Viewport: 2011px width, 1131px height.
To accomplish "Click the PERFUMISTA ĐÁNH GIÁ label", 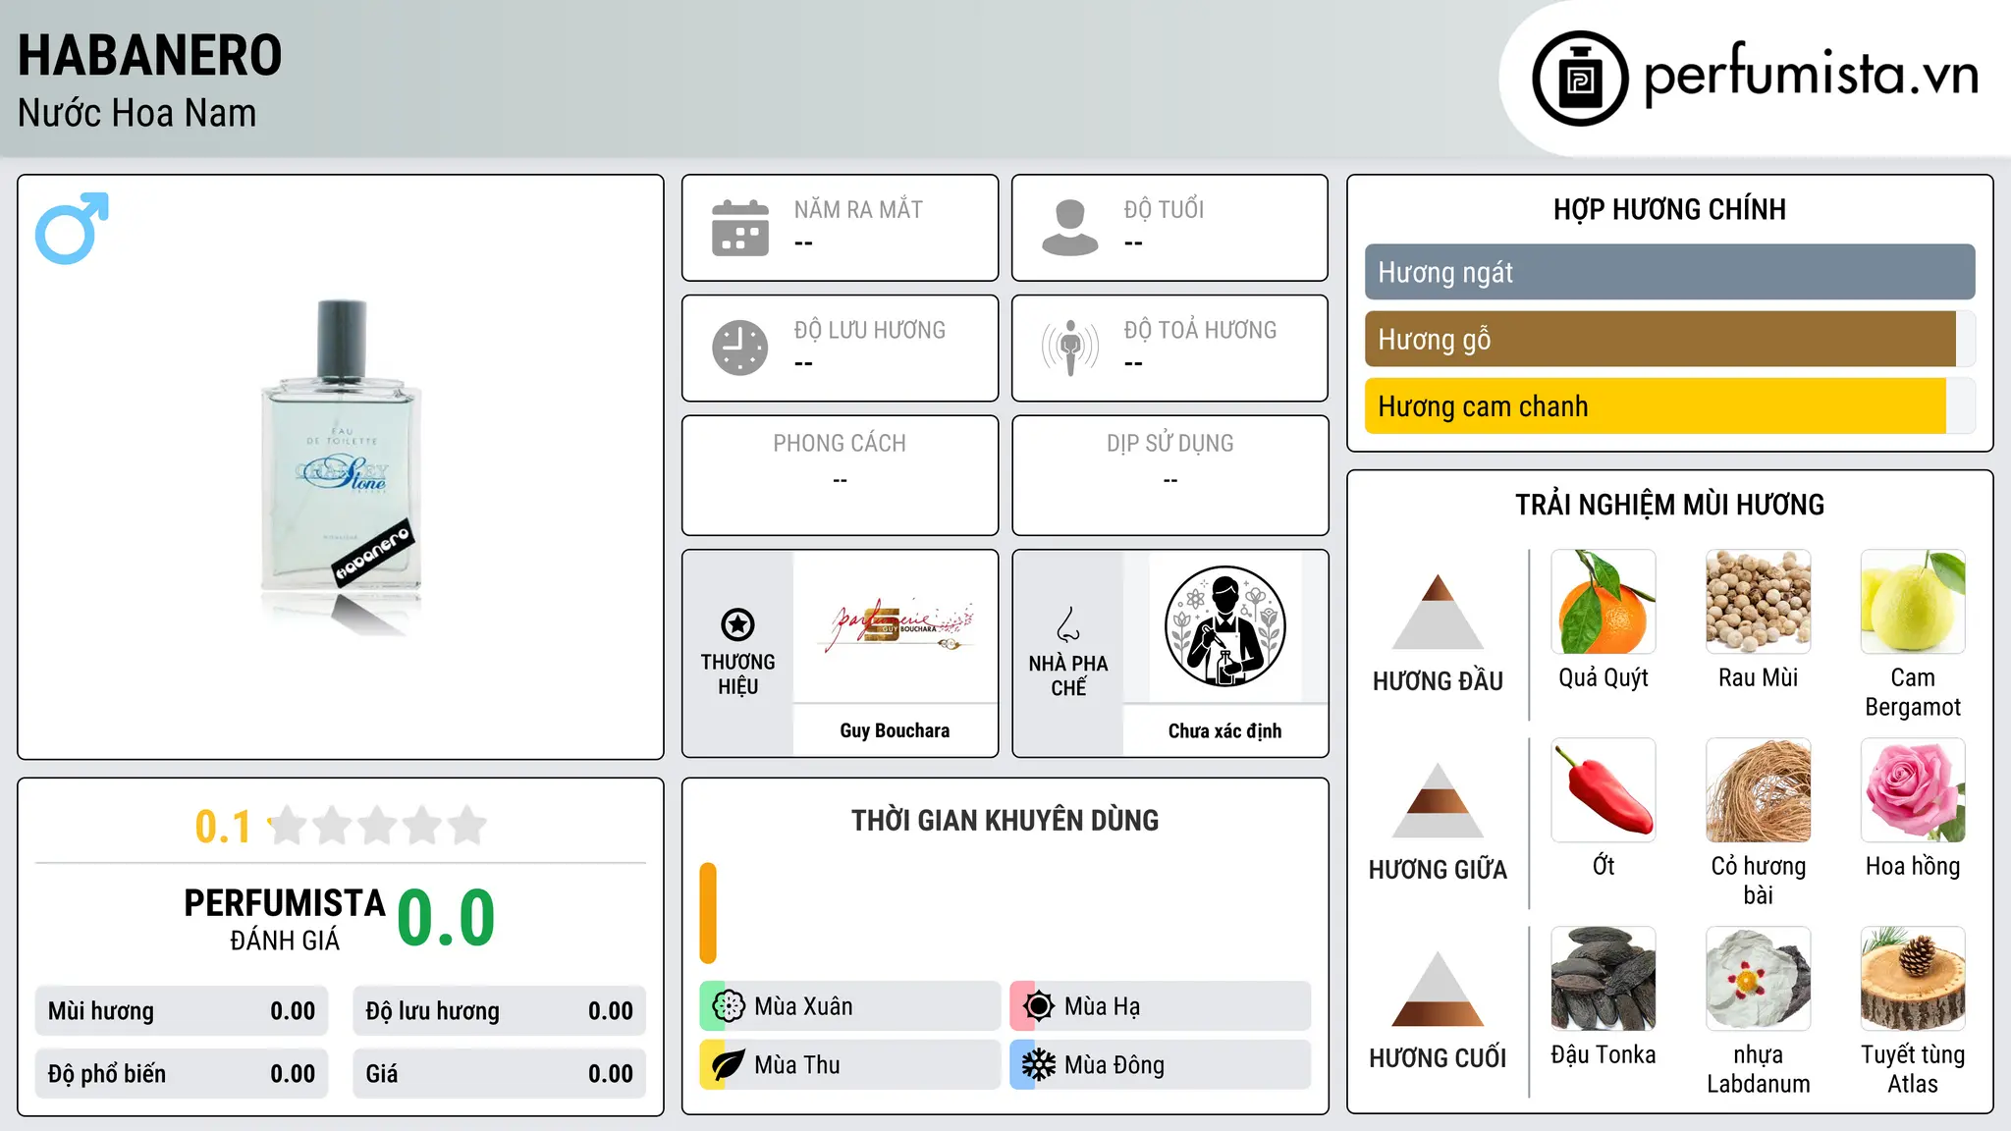I will click(x=285, y=919).
